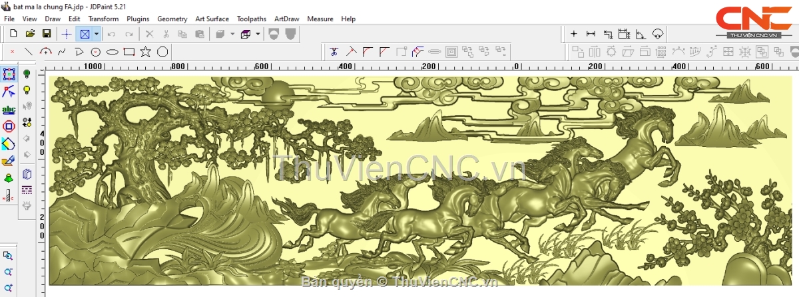Select the Arc drawing tool
Screen dimensions: 799x297
click(45, 51)
